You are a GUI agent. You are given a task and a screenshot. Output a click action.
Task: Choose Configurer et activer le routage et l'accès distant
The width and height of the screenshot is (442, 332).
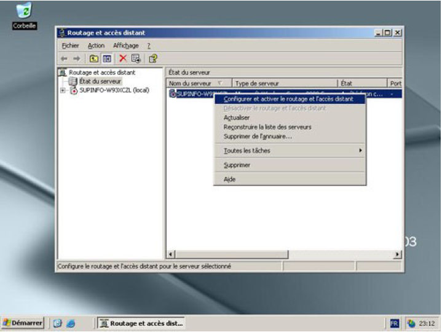[290, 99]
